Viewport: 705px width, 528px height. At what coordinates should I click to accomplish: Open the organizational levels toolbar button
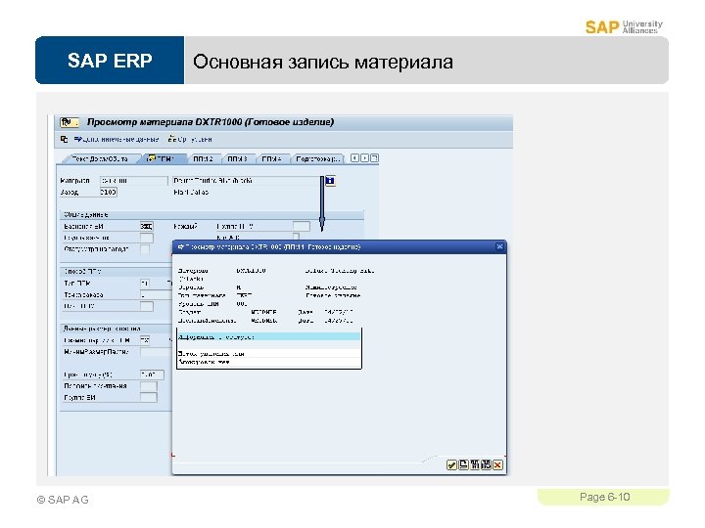[190, 139]
